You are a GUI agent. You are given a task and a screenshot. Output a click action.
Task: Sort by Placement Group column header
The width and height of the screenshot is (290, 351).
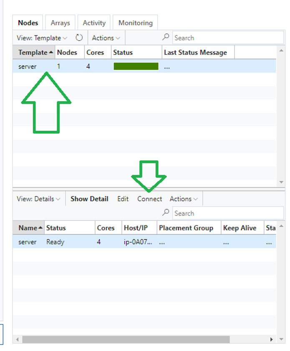click(x=189, y=228)
